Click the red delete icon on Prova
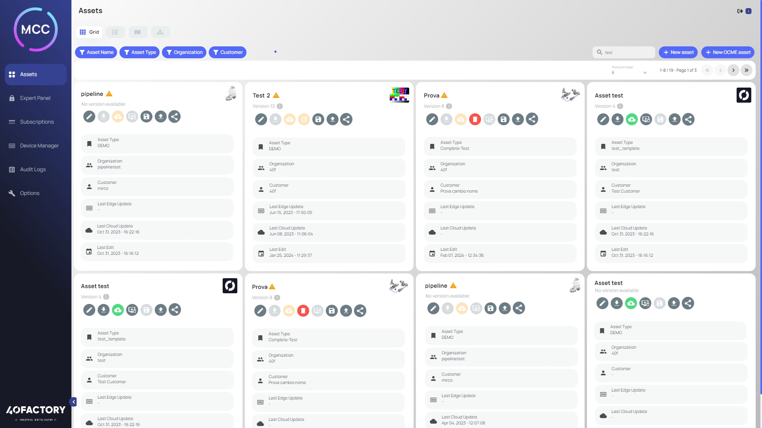 pos(475,119)
